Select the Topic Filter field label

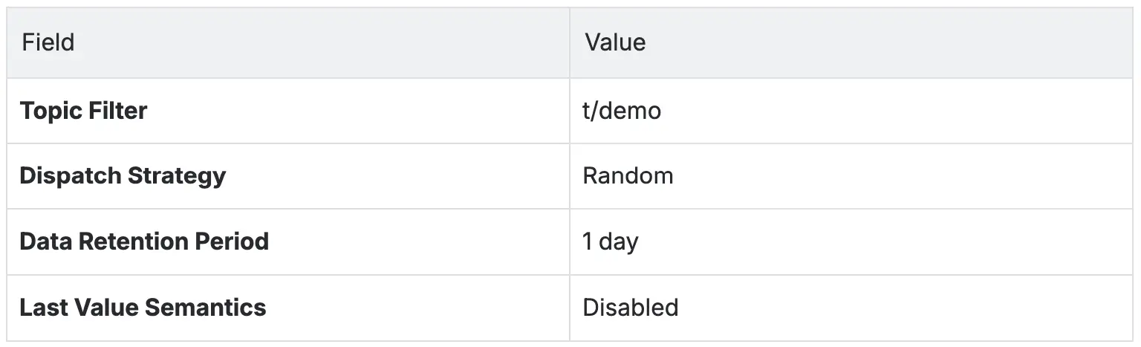point(83,111)
